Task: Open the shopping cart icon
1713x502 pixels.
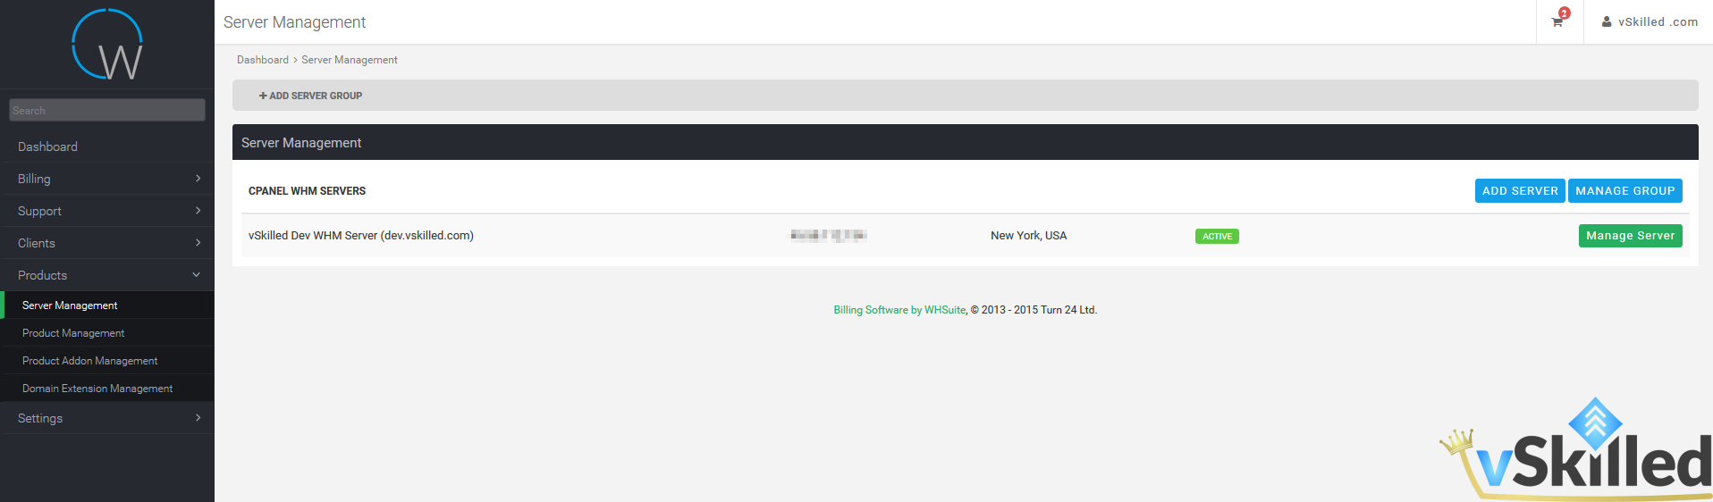Action: pyautogui.click(x=1557, y=22)
